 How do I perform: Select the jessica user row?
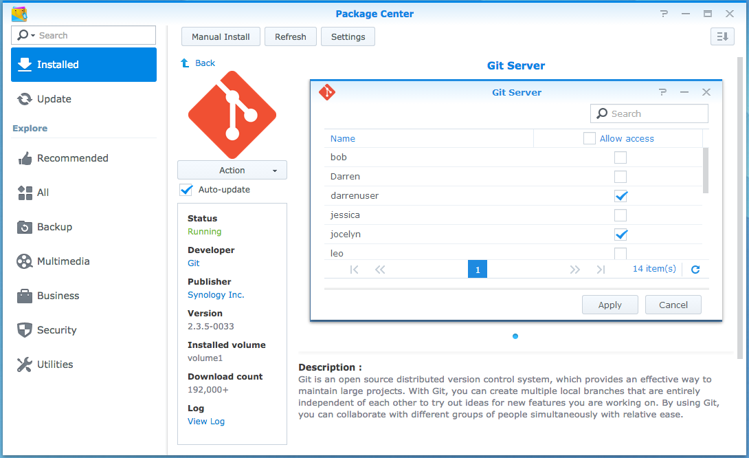[513, 215]
